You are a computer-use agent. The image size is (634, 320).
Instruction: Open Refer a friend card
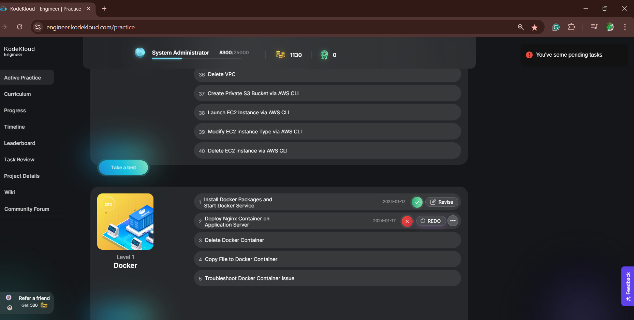[x=27, y=303]
